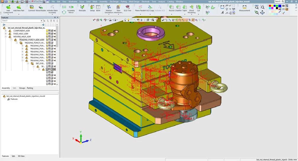Open the Analysis menu
298x161 pixels.
coord(162,1)
